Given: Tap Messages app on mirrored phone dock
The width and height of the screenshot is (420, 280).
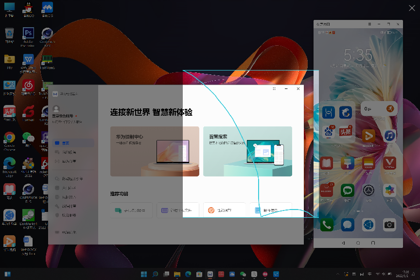Looking at the screenshot, I should pyautogui.click(x=348, y=225).
